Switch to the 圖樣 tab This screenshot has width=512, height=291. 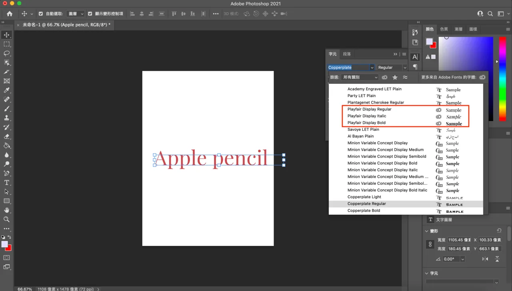click(x=473, y=29)
